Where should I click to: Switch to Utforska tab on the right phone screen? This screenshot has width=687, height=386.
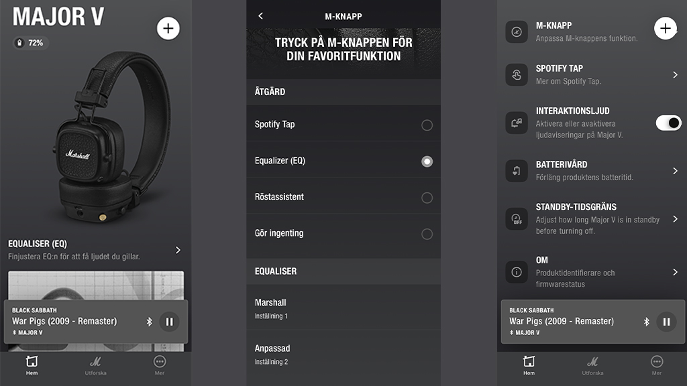pos(593,365)
